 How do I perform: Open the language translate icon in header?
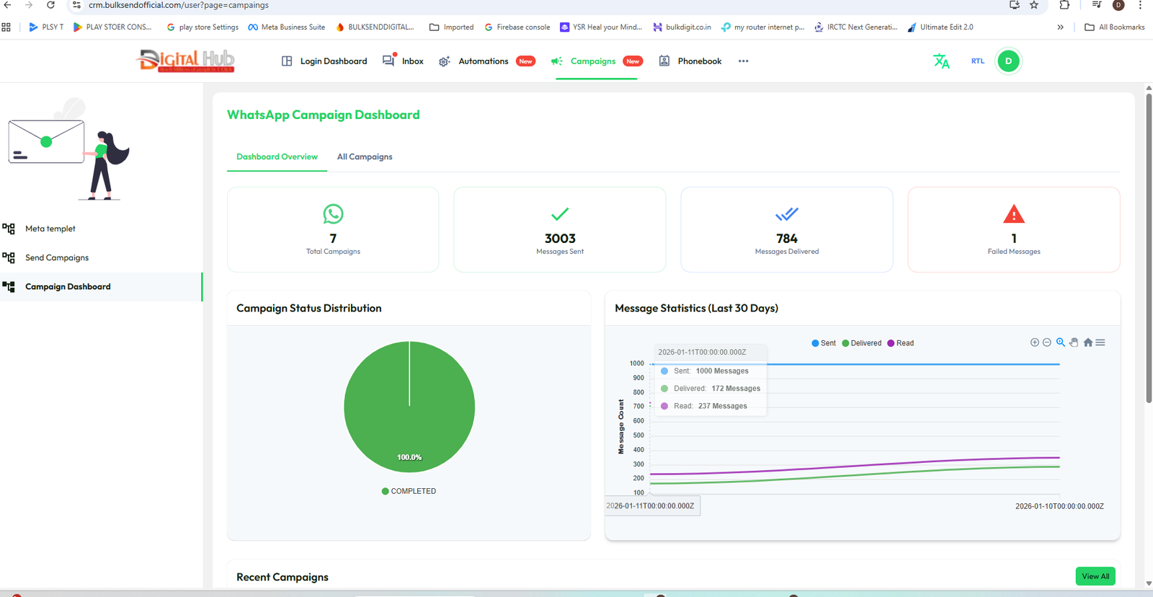coord(941,61)
